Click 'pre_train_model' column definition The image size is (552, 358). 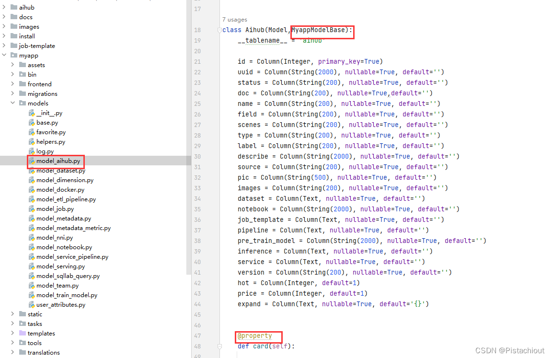click(266, 241)
